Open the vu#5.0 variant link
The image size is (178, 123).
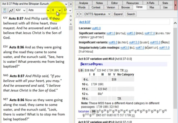(131, 33)
